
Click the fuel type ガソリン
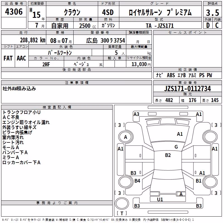pos(108,25)
